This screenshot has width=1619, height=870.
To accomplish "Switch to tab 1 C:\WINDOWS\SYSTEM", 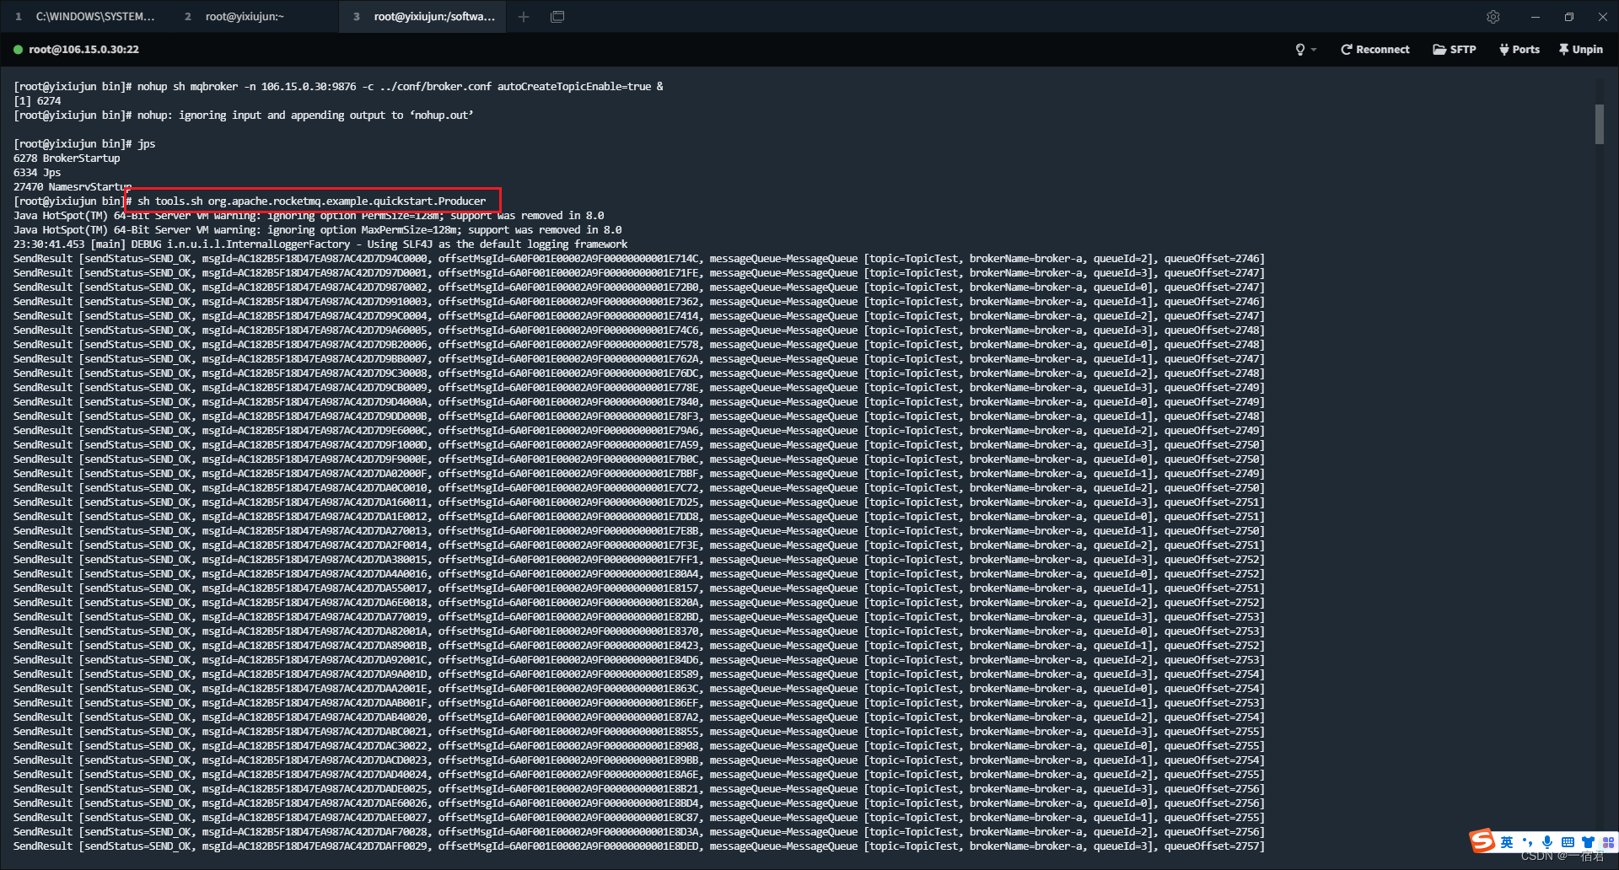I will click(85, 16).
